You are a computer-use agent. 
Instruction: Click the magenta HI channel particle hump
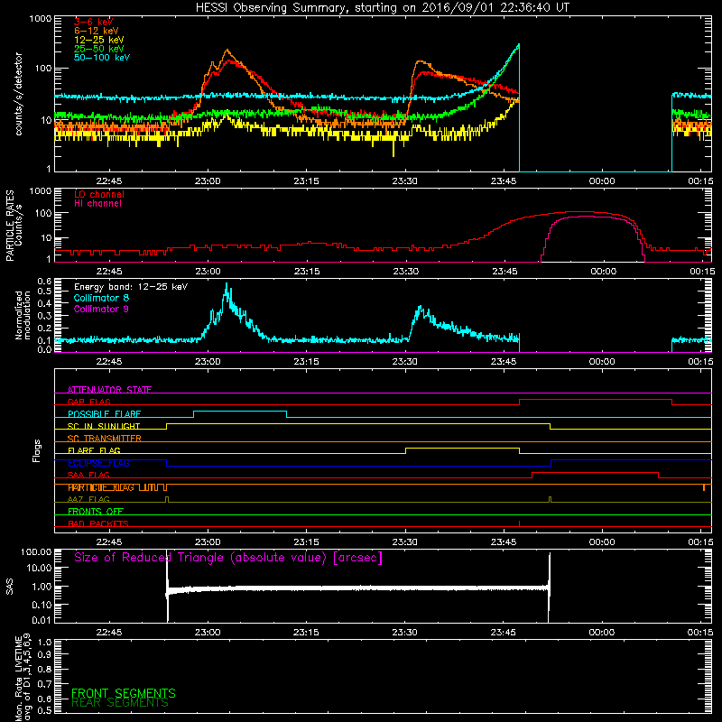click(x=593, y=216)
